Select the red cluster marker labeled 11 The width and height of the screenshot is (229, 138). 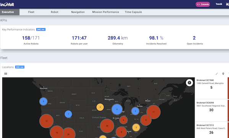point(153,112)
